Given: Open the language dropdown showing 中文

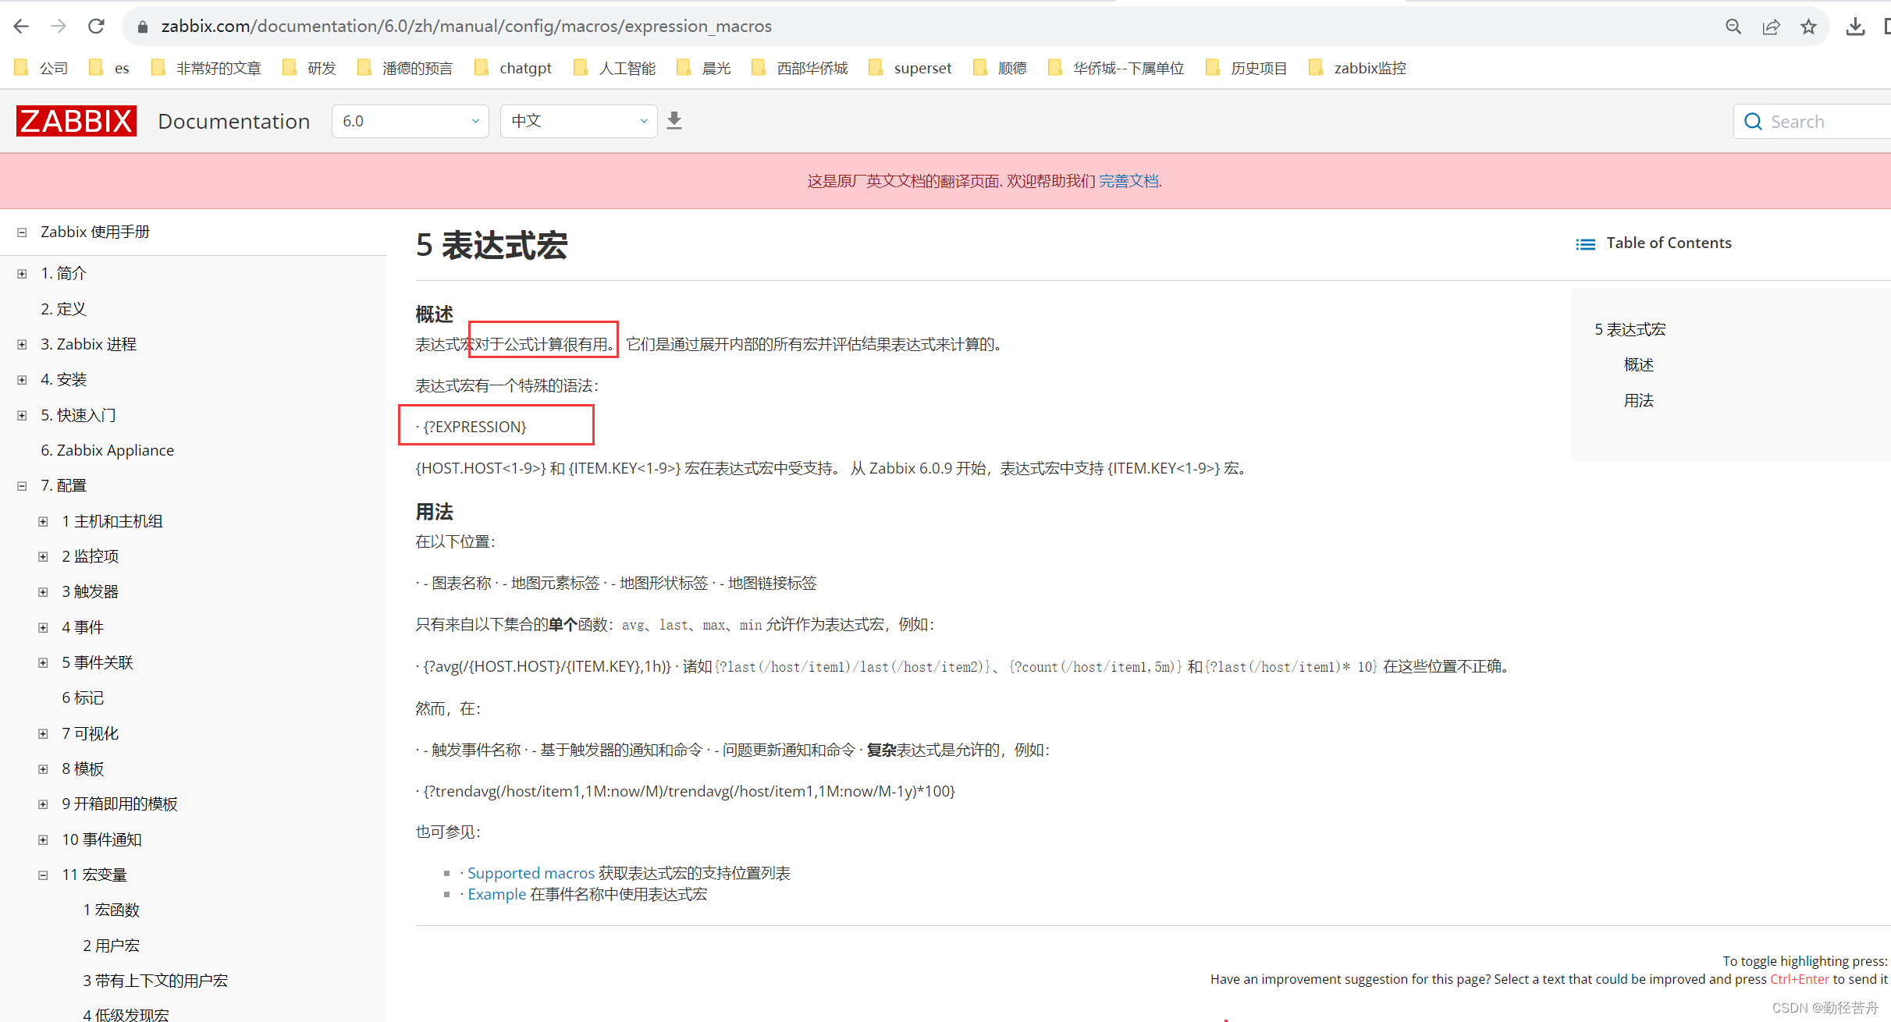Looking at the screenshot, I should pyautogui.click(x=578, y=120).
